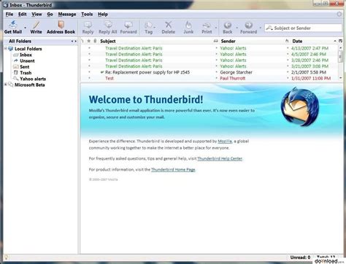
Task: Open Re: Replacement power supply for HP z545
Action: click(147, 72)
